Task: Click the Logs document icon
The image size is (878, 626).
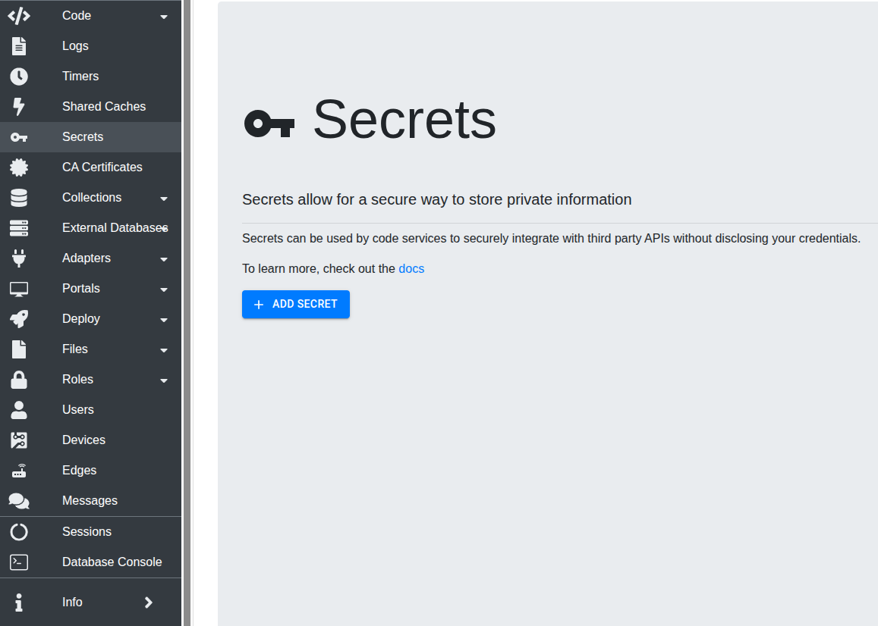Action: pos(19,46)
